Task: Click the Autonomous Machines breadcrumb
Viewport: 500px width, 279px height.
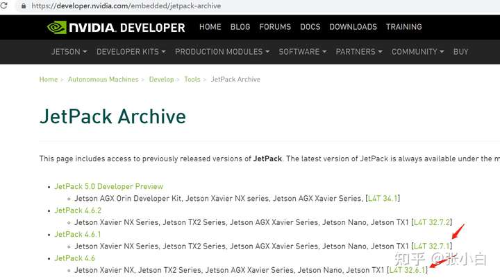Action: 103,80
